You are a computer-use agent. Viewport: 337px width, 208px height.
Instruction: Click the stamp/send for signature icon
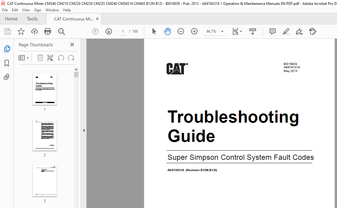click(313, 31)
